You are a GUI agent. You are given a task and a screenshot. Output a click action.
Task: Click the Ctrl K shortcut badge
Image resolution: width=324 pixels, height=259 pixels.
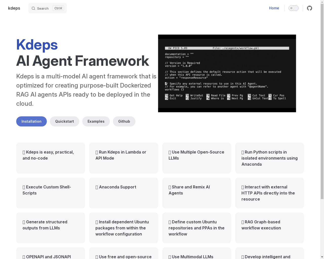[58, 8]
